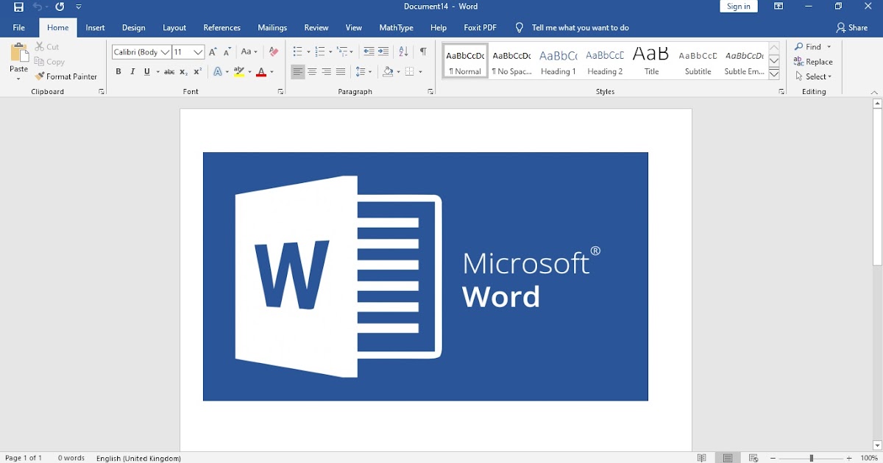Toggle Subscript formatting
The width and height of the screenshot is (883, 463).
[184, 72]
